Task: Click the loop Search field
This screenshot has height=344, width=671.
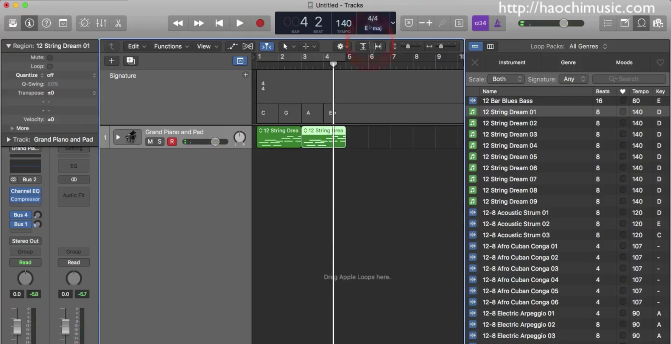Action: [629, 79]
